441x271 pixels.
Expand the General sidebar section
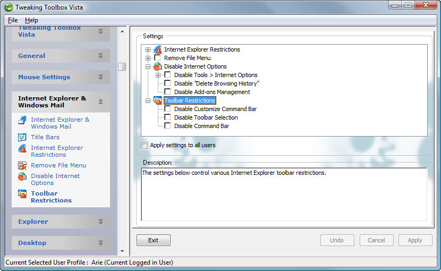point(101,56)
